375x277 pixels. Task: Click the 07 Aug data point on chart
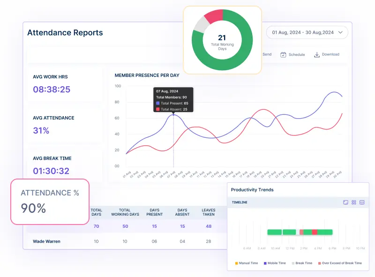click(173, 114)
